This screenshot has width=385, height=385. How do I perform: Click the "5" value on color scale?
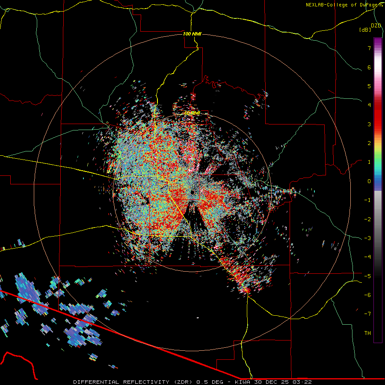[x=369, y=86]
